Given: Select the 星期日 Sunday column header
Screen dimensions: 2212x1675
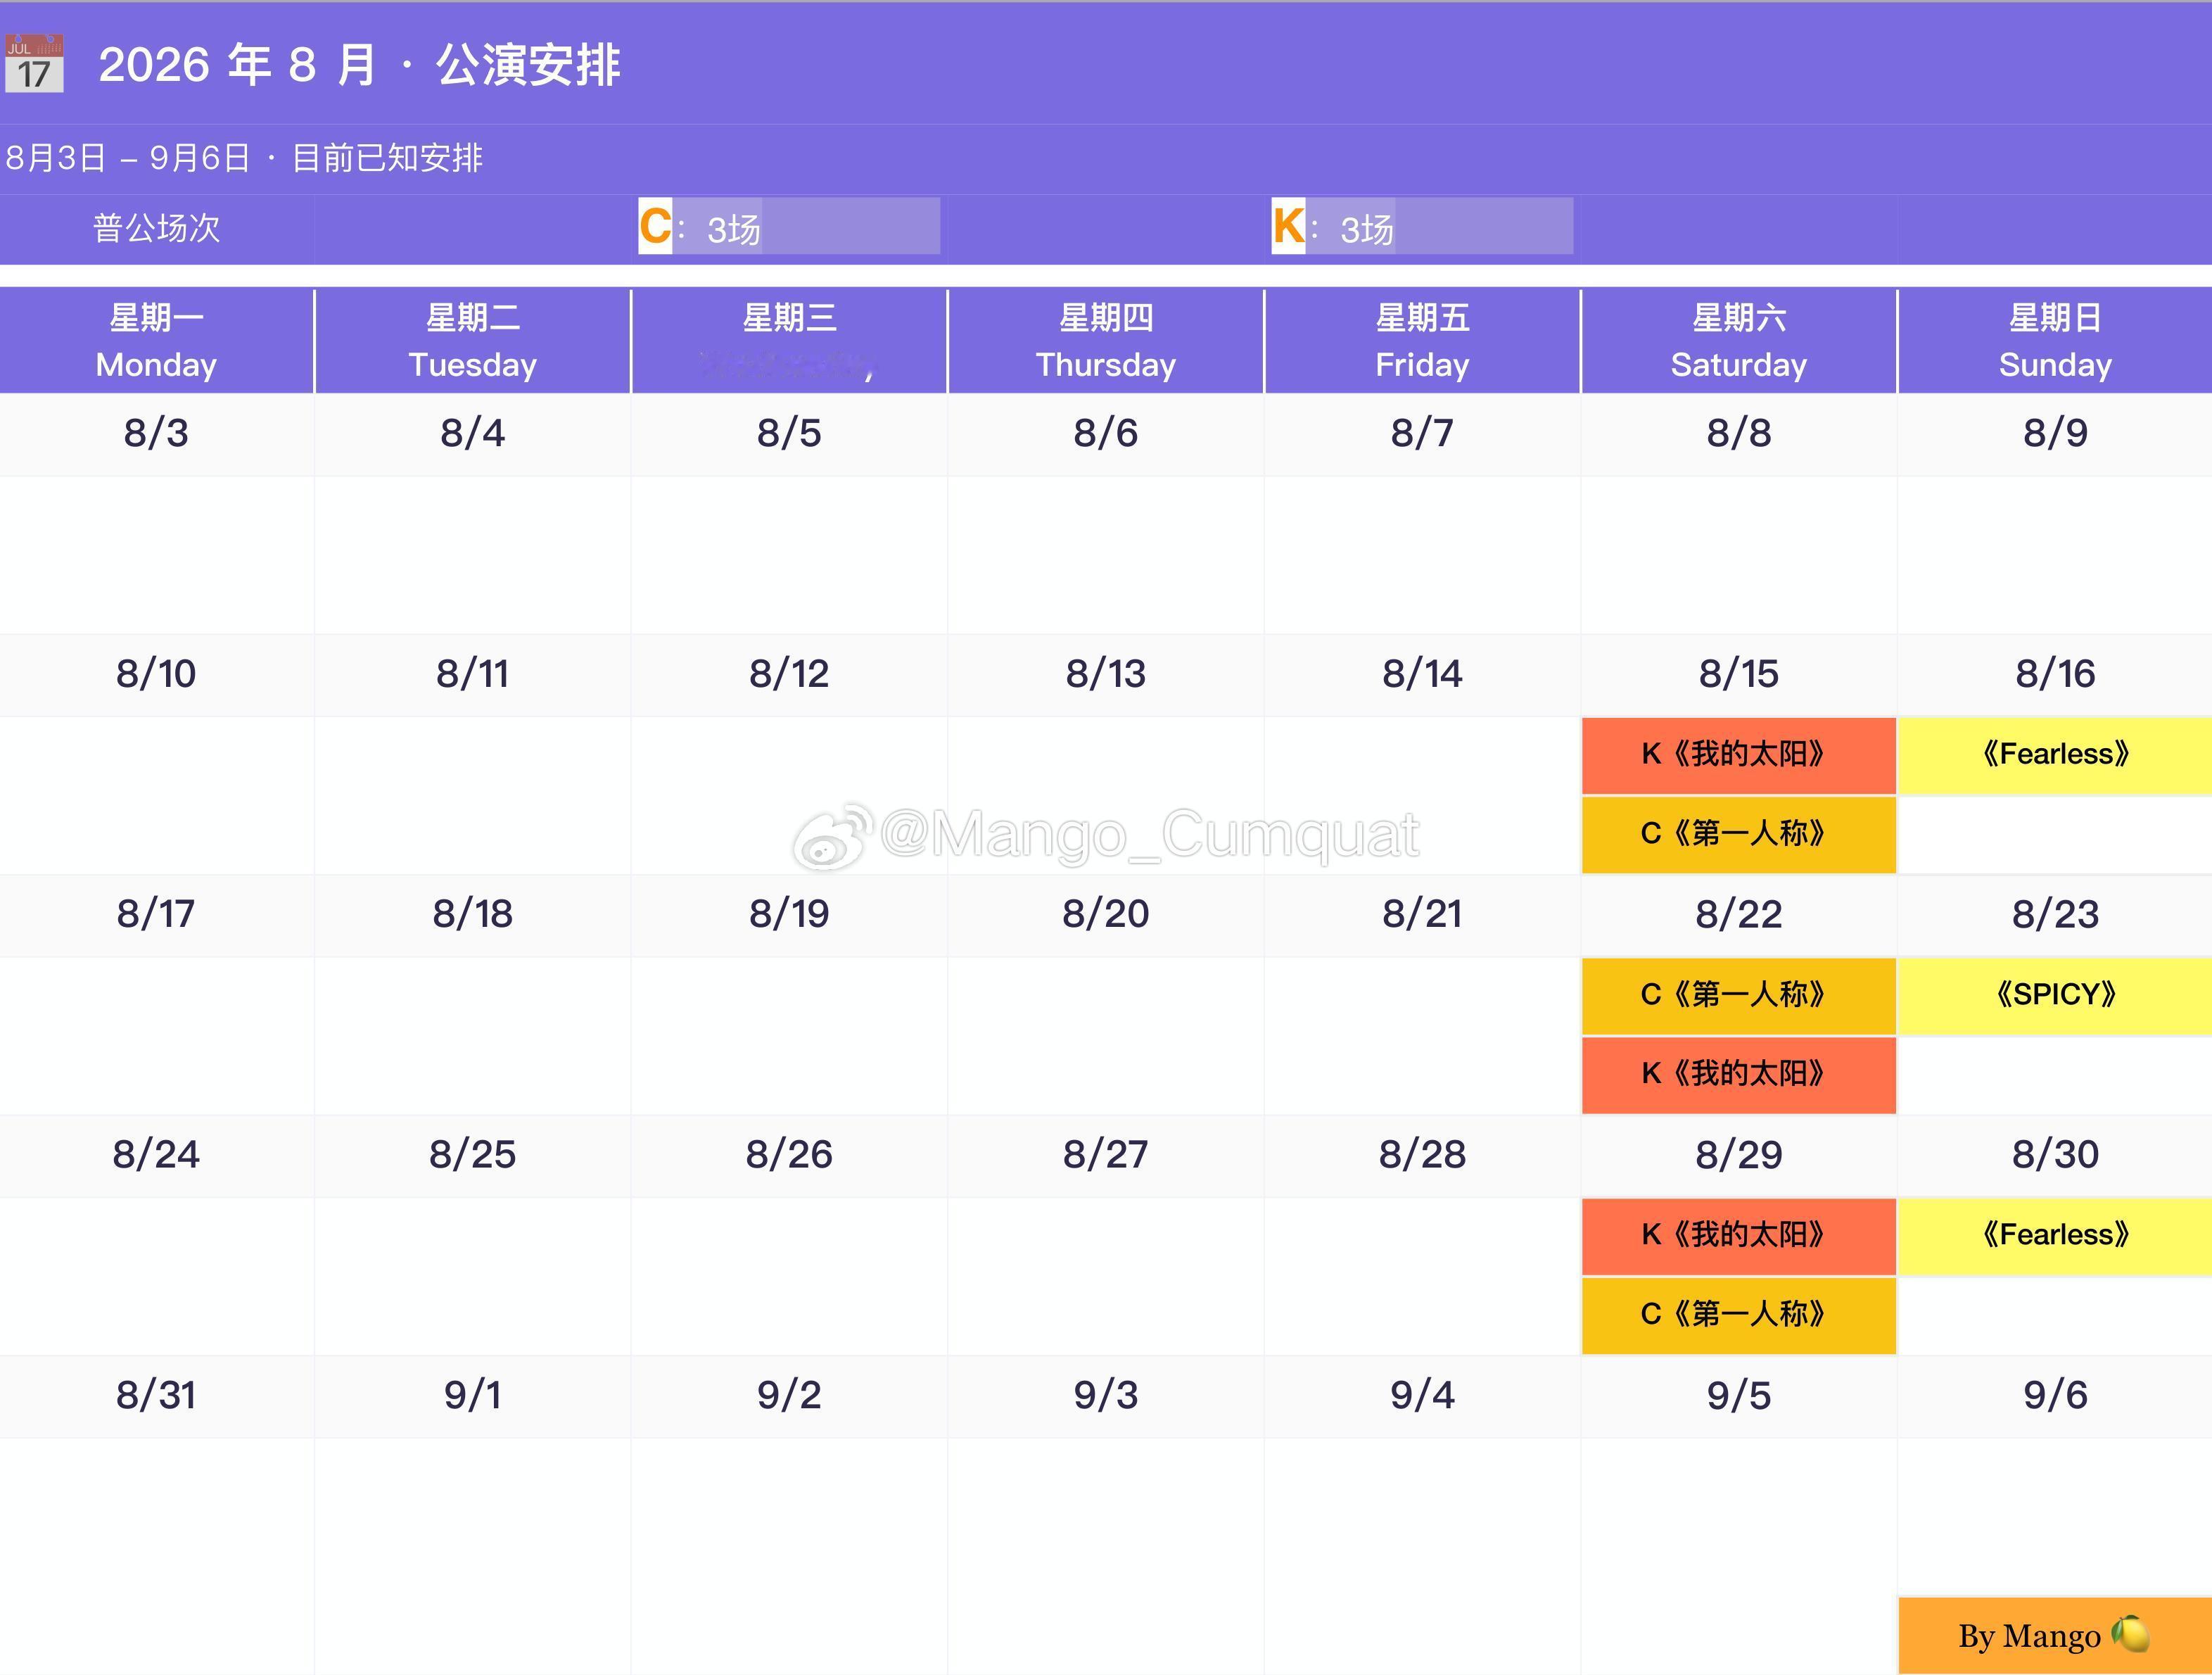Looking at the screenshot, I should [2055, 341].
